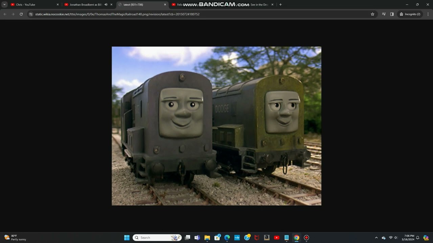Open Bandicam recorder from taskbar
This screenshot has width=433, height=243.
(306, 238)
